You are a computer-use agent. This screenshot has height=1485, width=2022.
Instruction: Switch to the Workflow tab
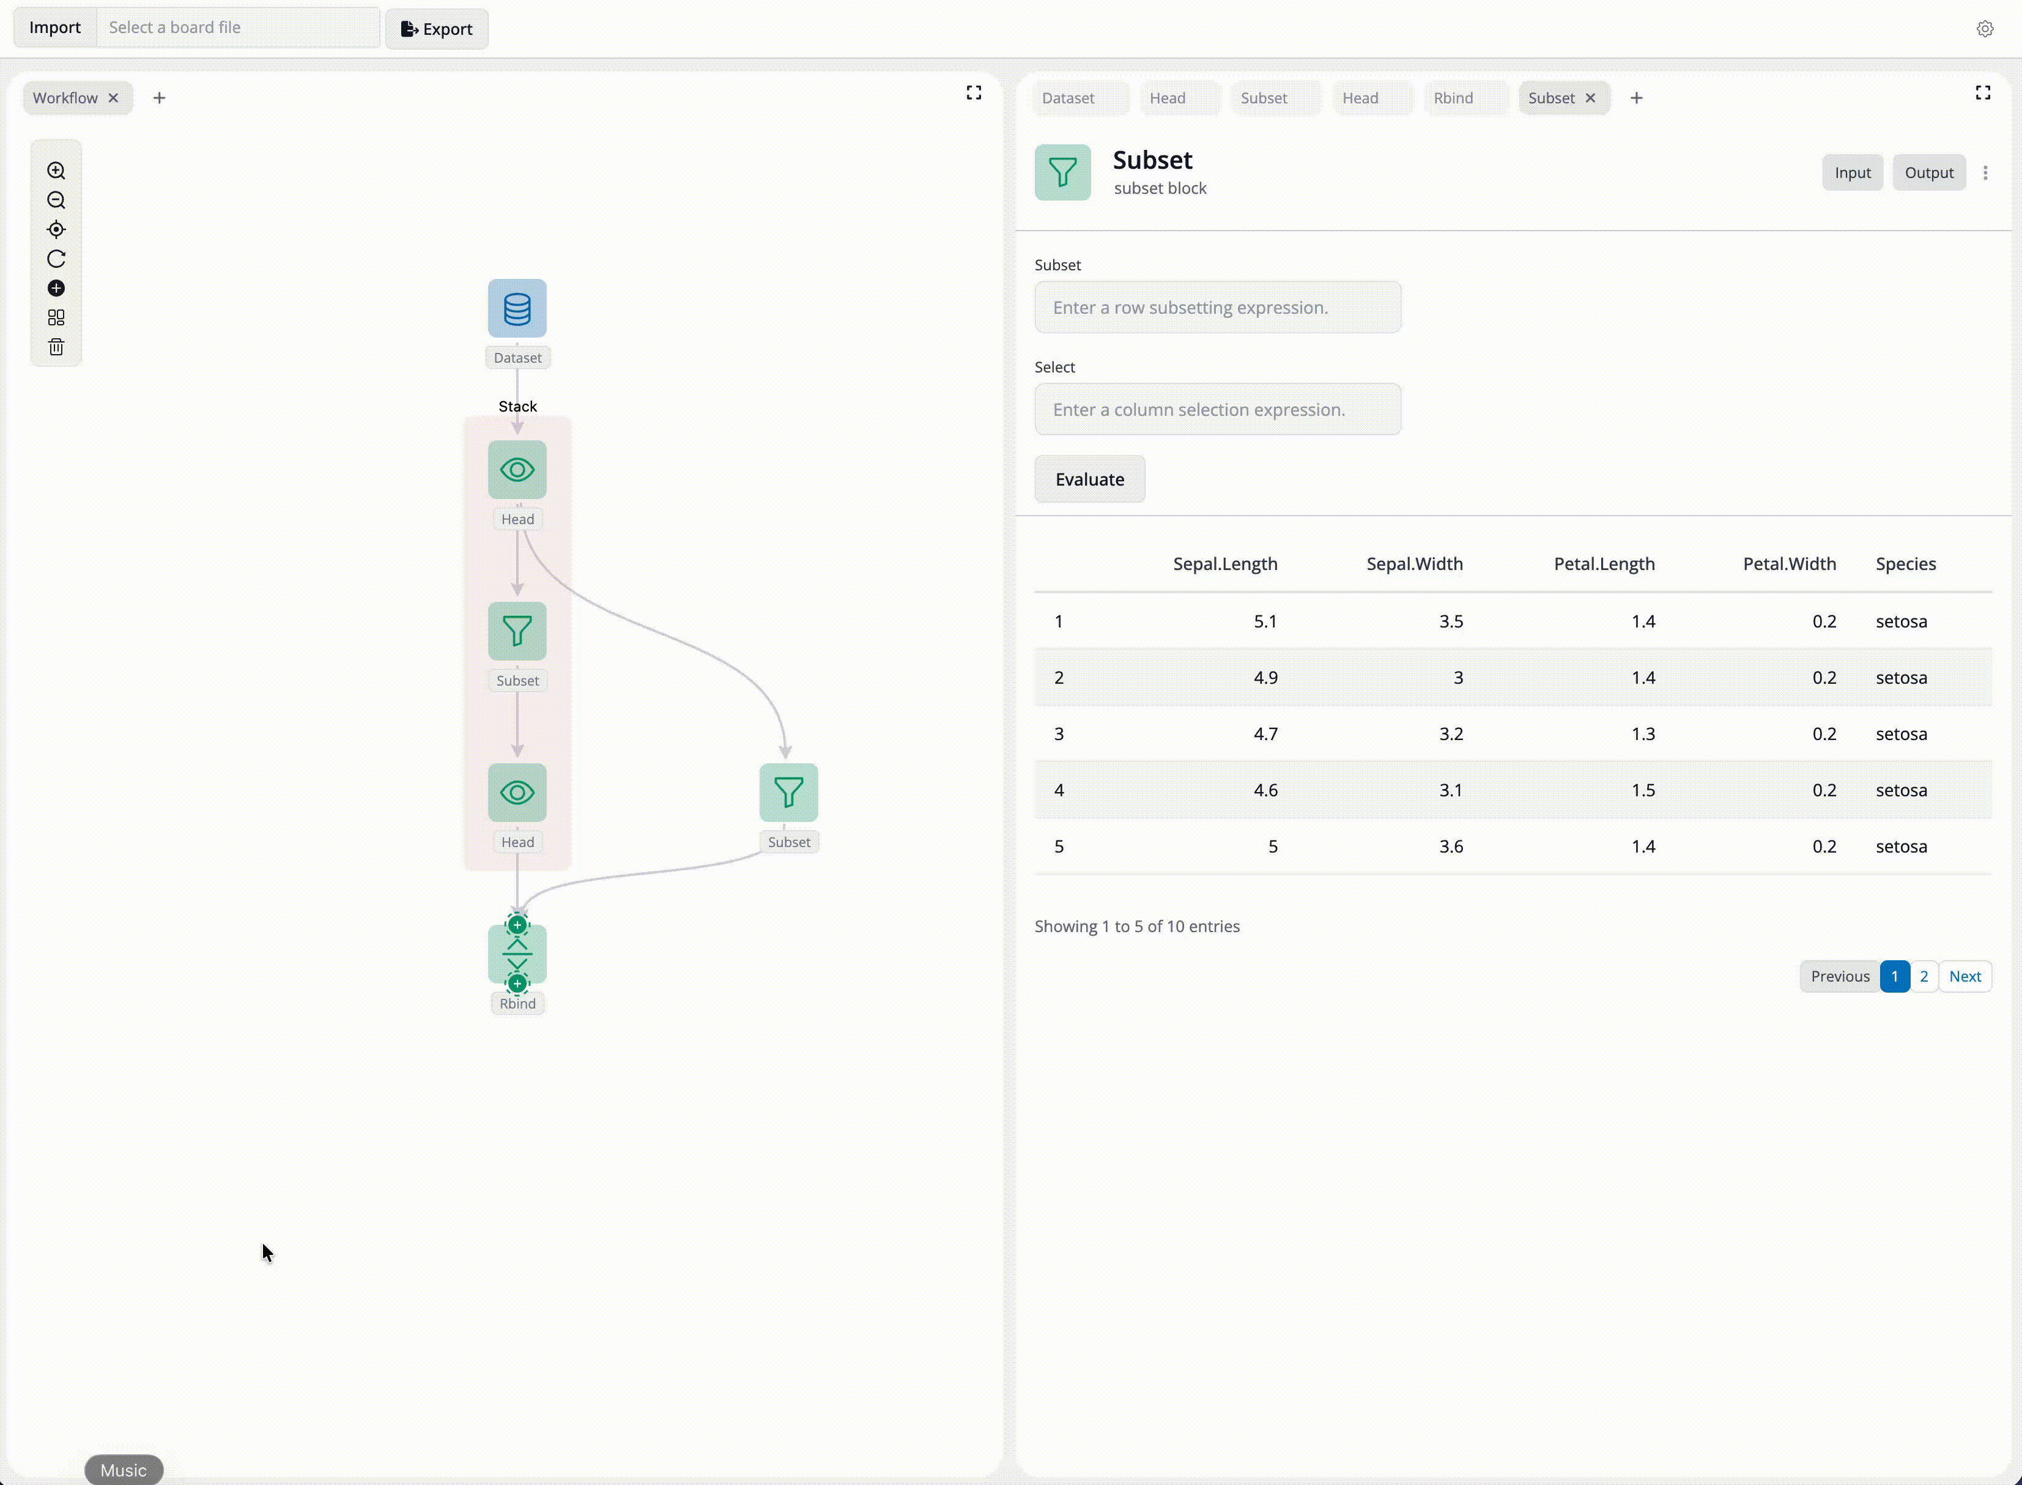coord(65,97)
